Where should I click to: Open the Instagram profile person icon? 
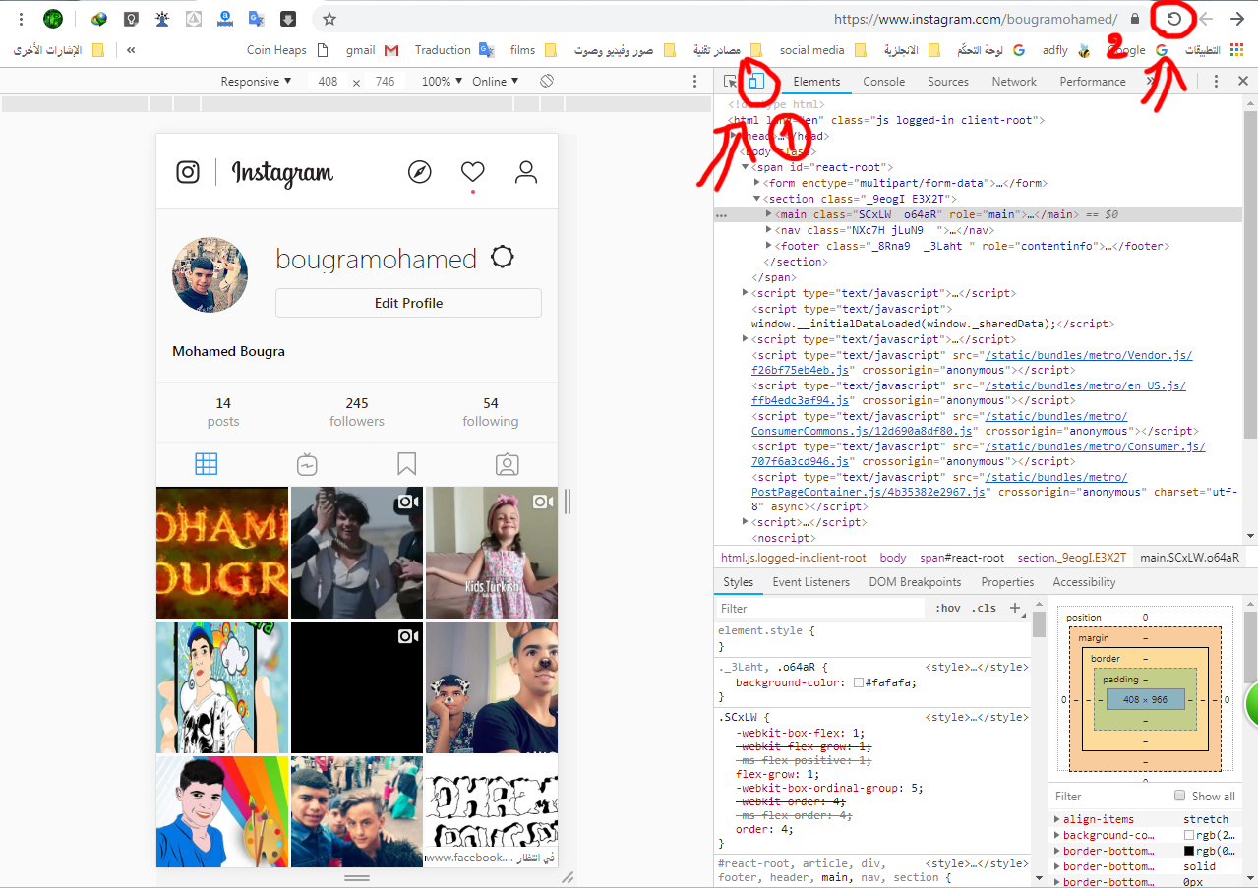click(x=526, y=172)
